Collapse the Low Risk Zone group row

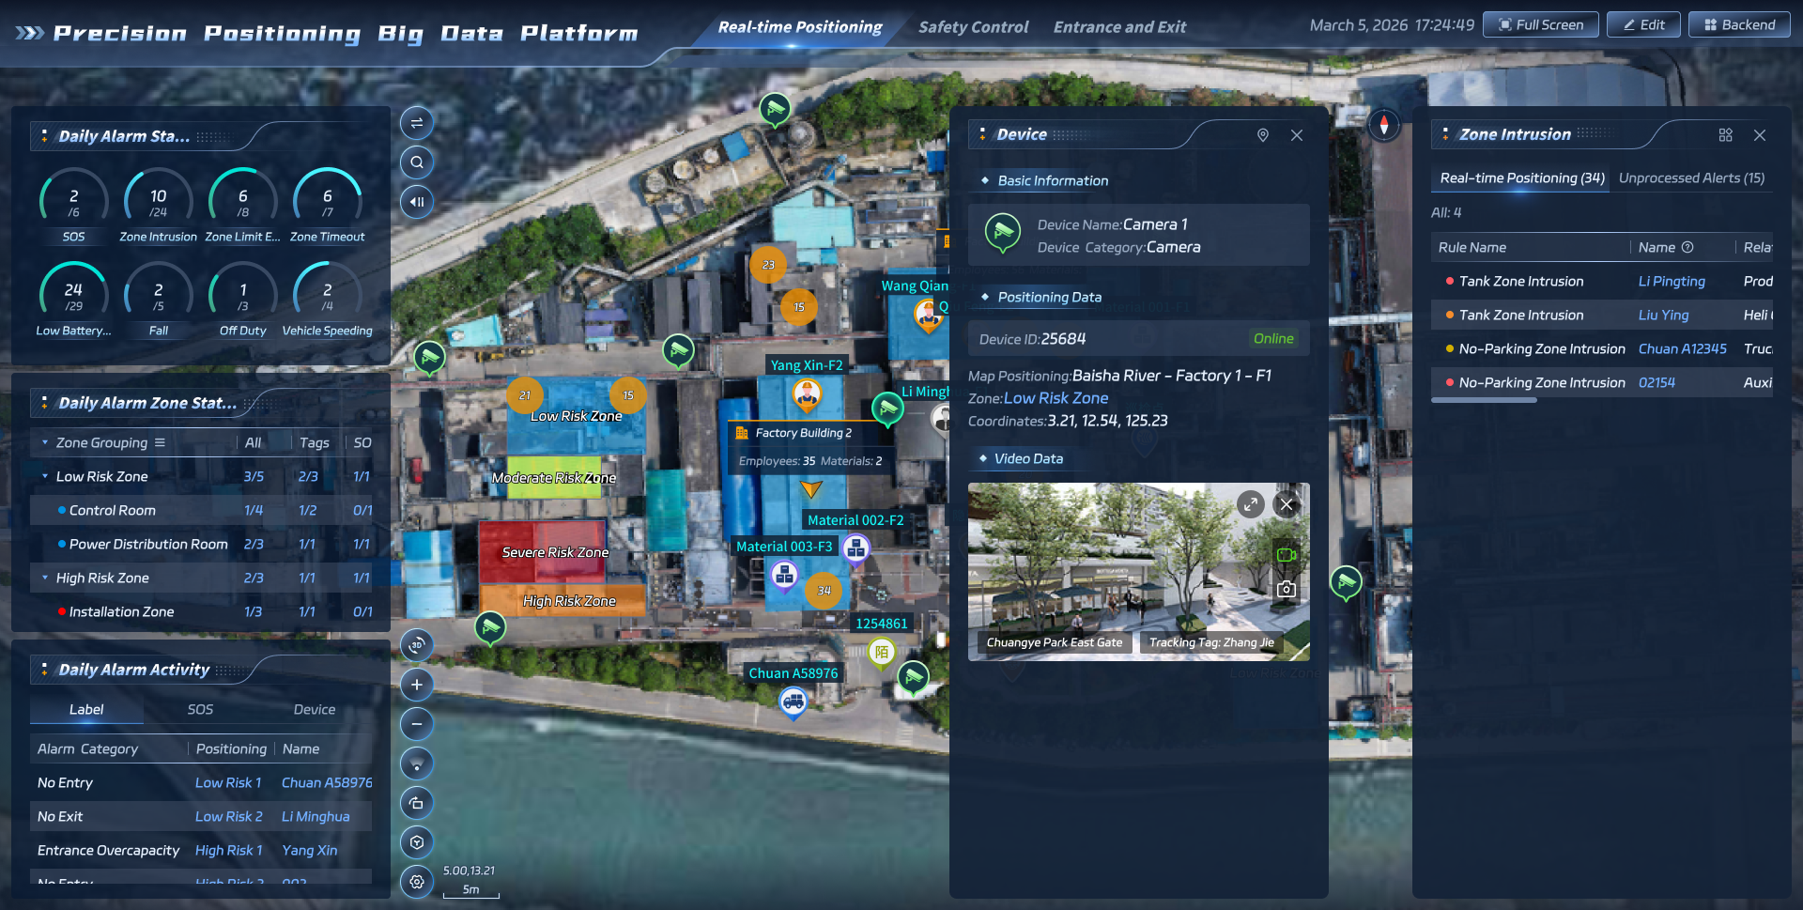[x=45, y=476]
